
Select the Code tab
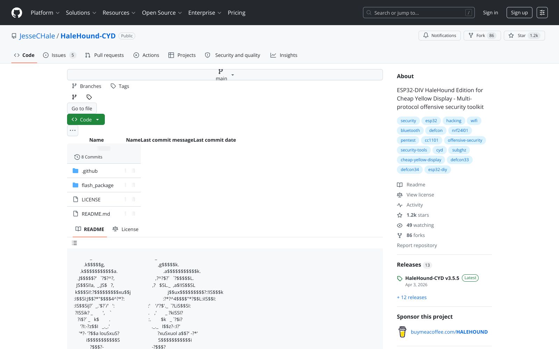(x=24, y=55)
